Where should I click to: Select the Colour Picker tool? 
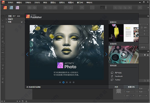[x=3, y=72]
